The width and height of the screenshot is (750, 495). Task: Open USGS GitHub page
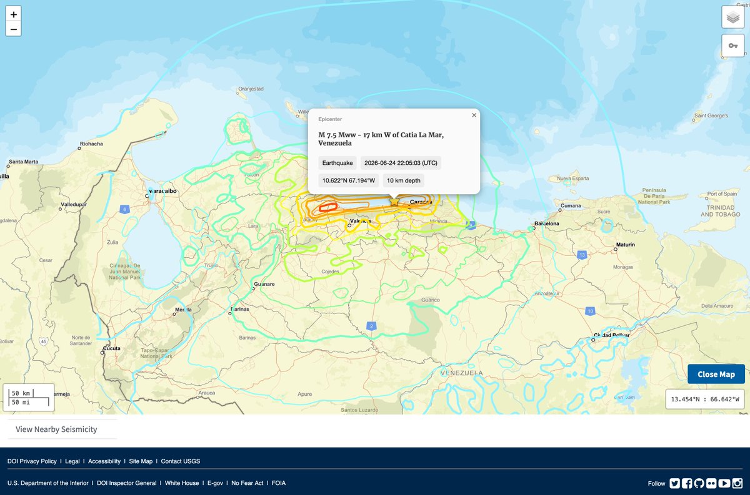[699, 483]
